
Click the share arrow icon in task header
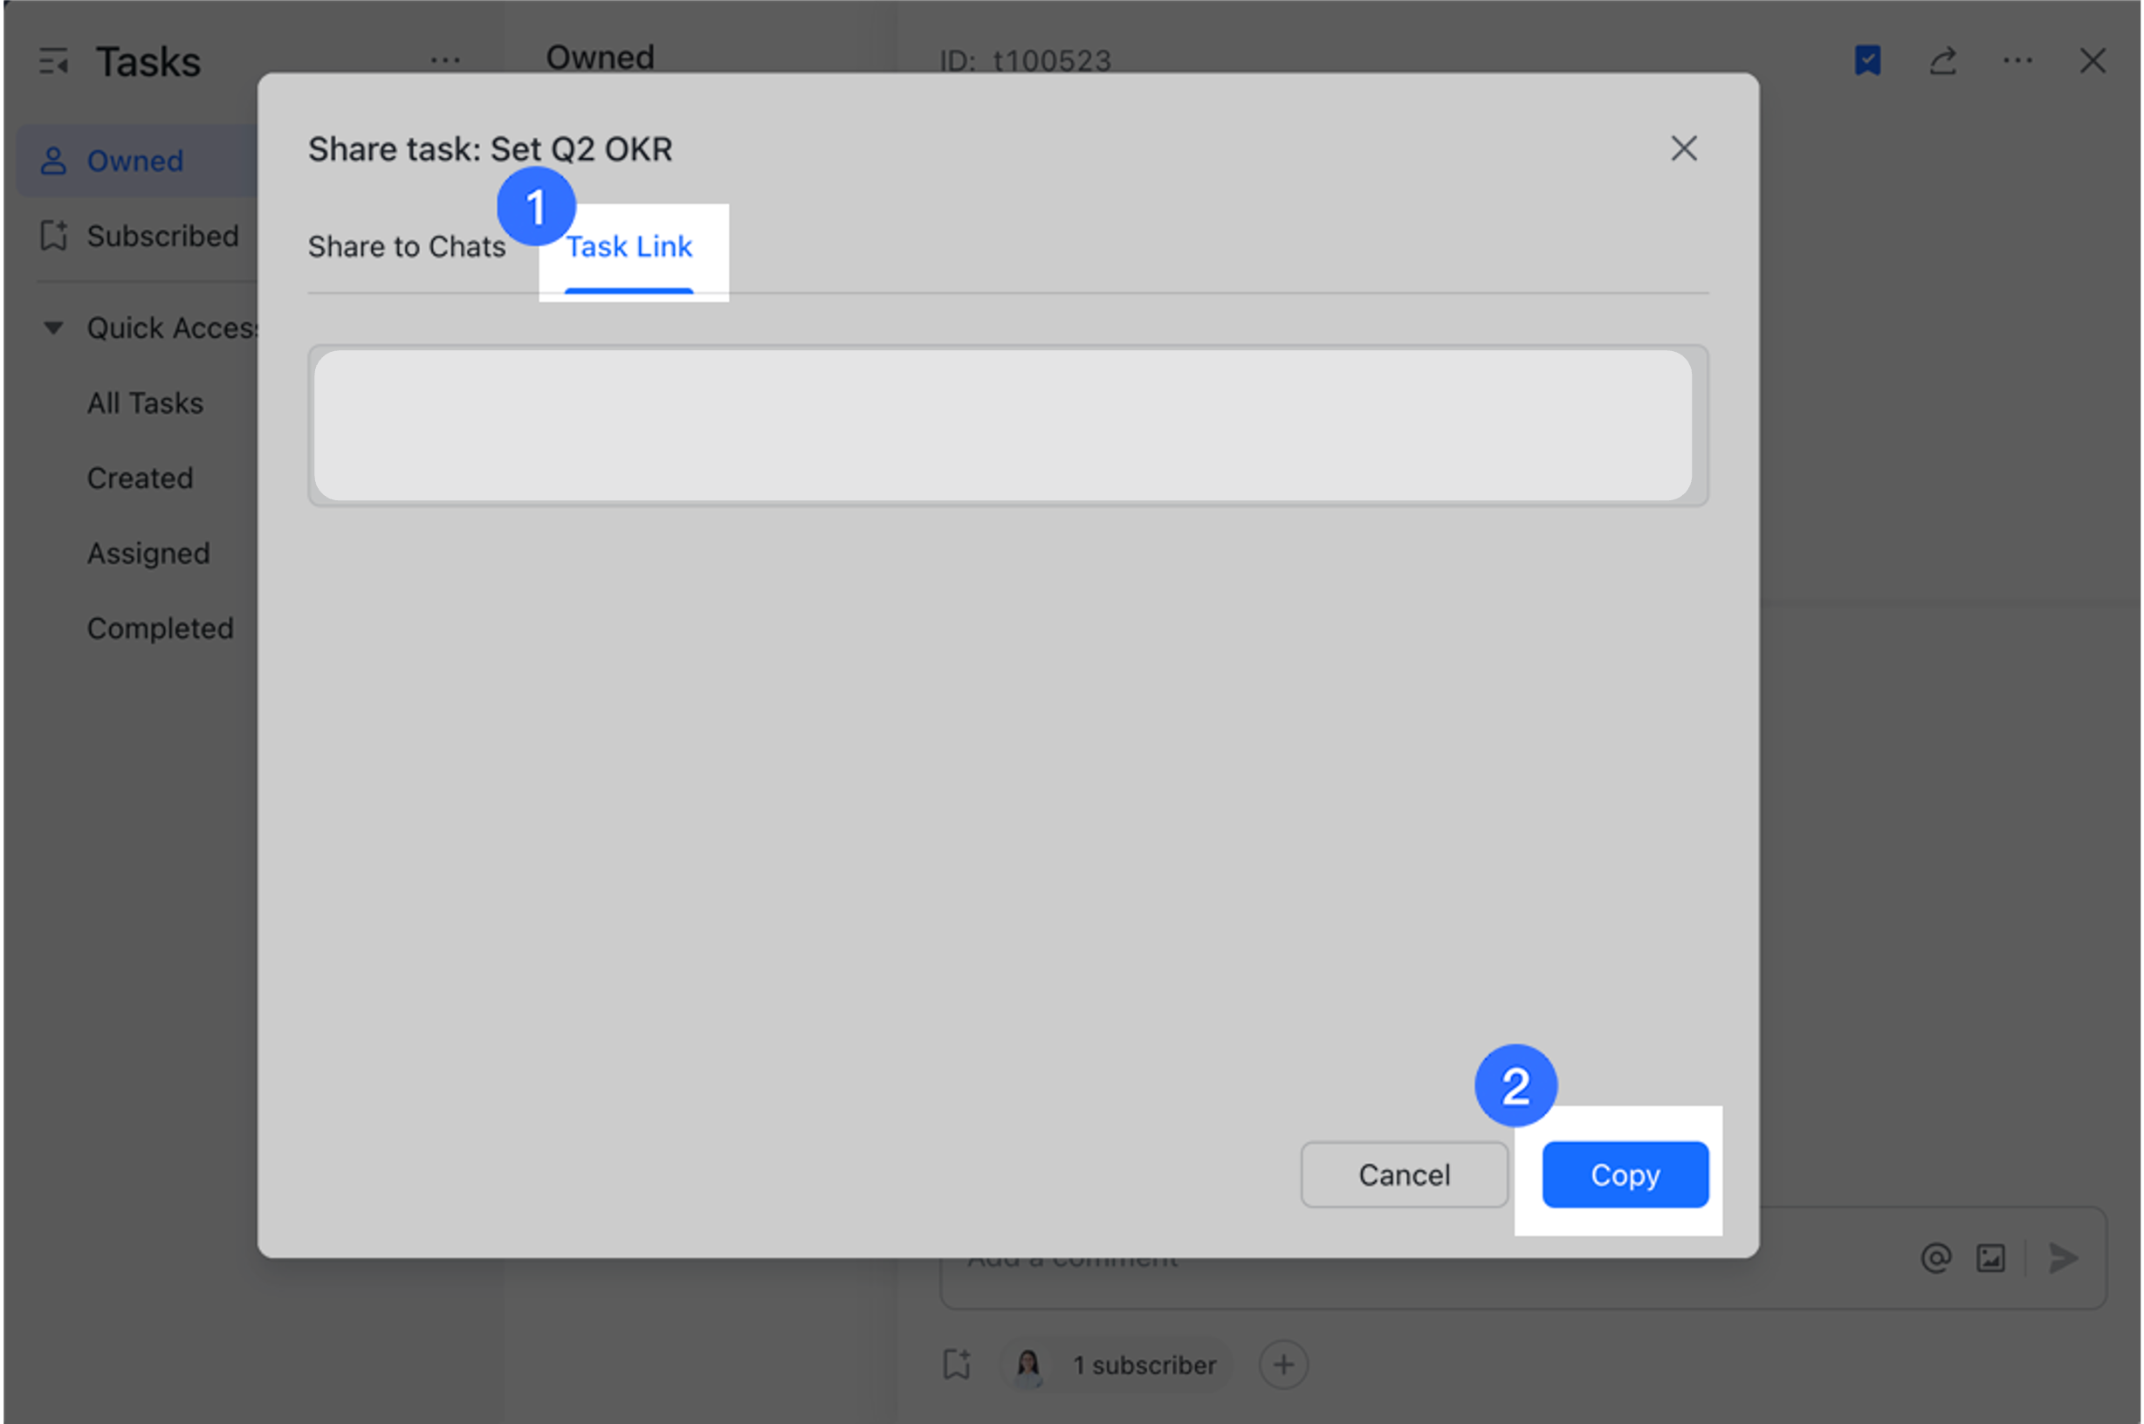[x=1942, y=61]
